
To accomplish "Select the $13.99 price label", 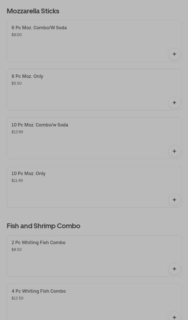I will point(17,132).
